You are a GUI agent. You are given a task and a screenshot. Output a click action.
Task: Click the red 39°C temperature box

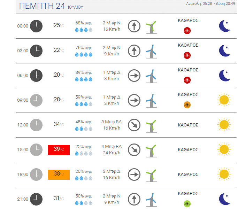(x=59, y=150)
